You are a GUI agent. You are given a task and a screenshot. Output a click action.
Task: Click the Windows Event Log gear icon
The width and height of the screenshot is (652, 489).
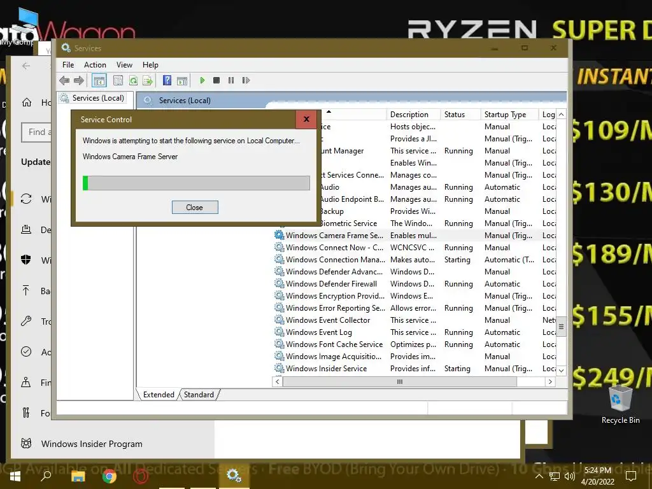(279, 331)
